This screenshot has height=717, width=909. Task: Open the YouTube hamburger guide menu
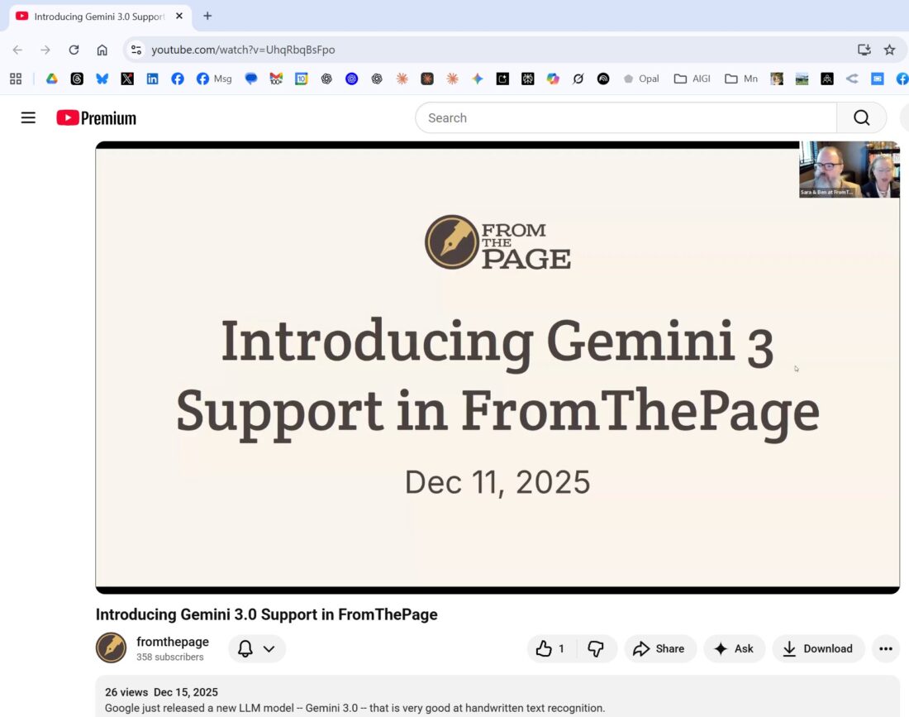click(28, 118)
